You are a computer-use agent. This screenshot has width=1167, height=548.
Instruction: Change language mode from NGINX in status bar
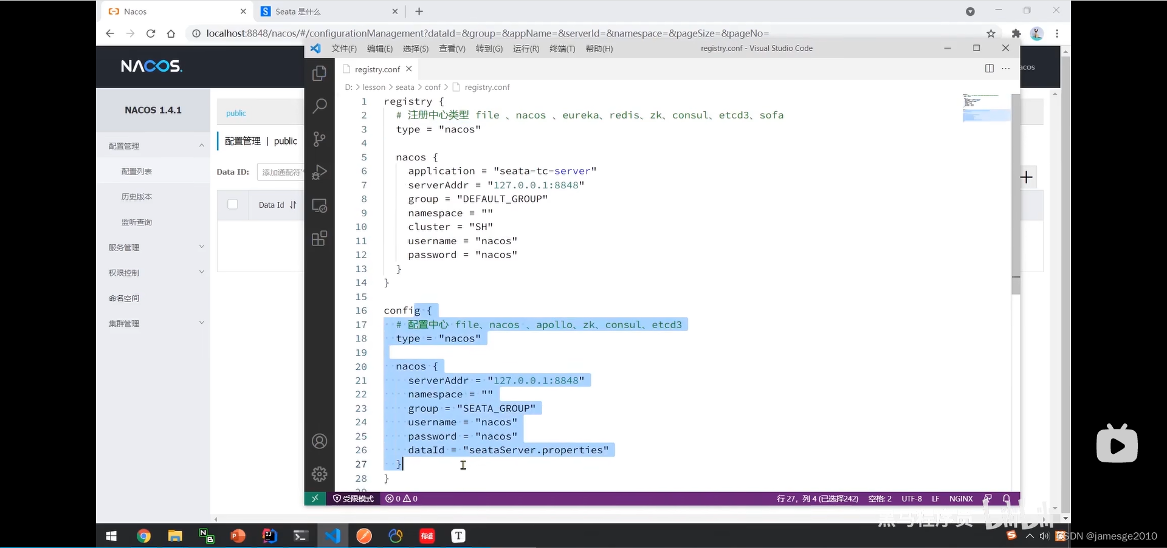pos(961,499)
